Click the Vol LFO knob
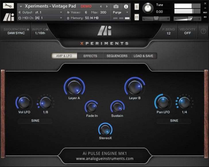209x167 pixels. point(24,102)
